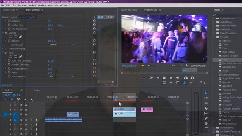Click the Opacity free draw bezier pen
242x136 pixels.
point(20,37)
